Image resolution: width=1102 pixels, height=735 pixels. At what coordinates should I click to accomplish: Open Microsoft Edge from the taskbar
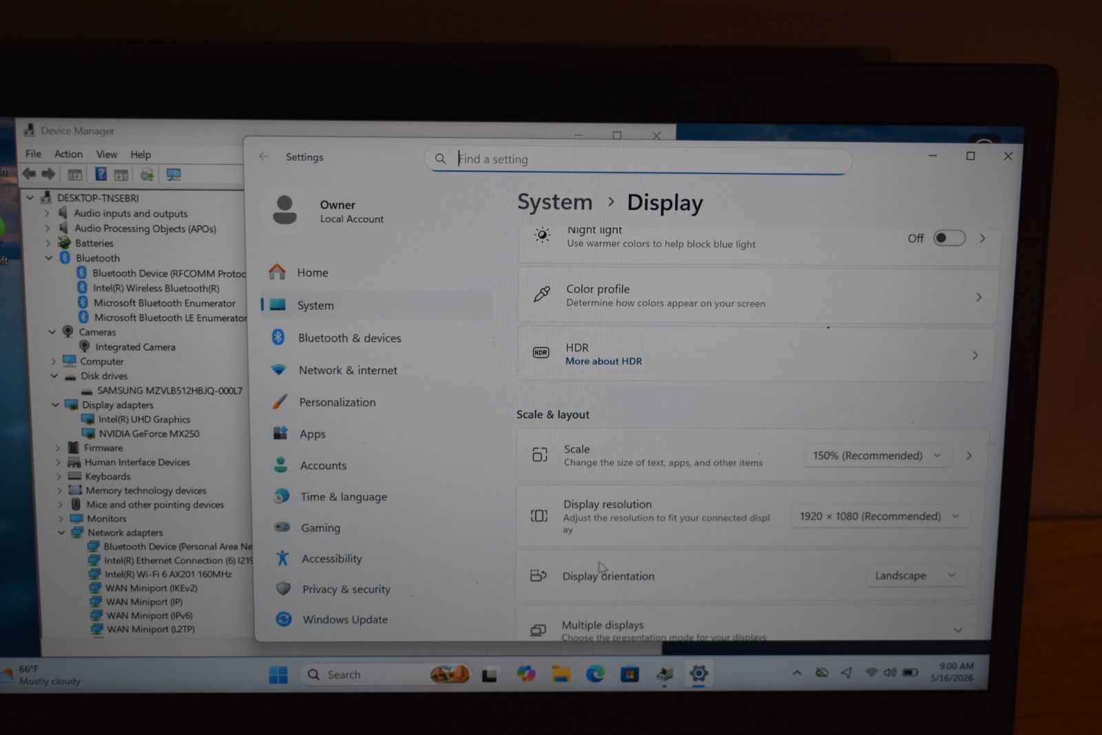(x=595, y=674)
